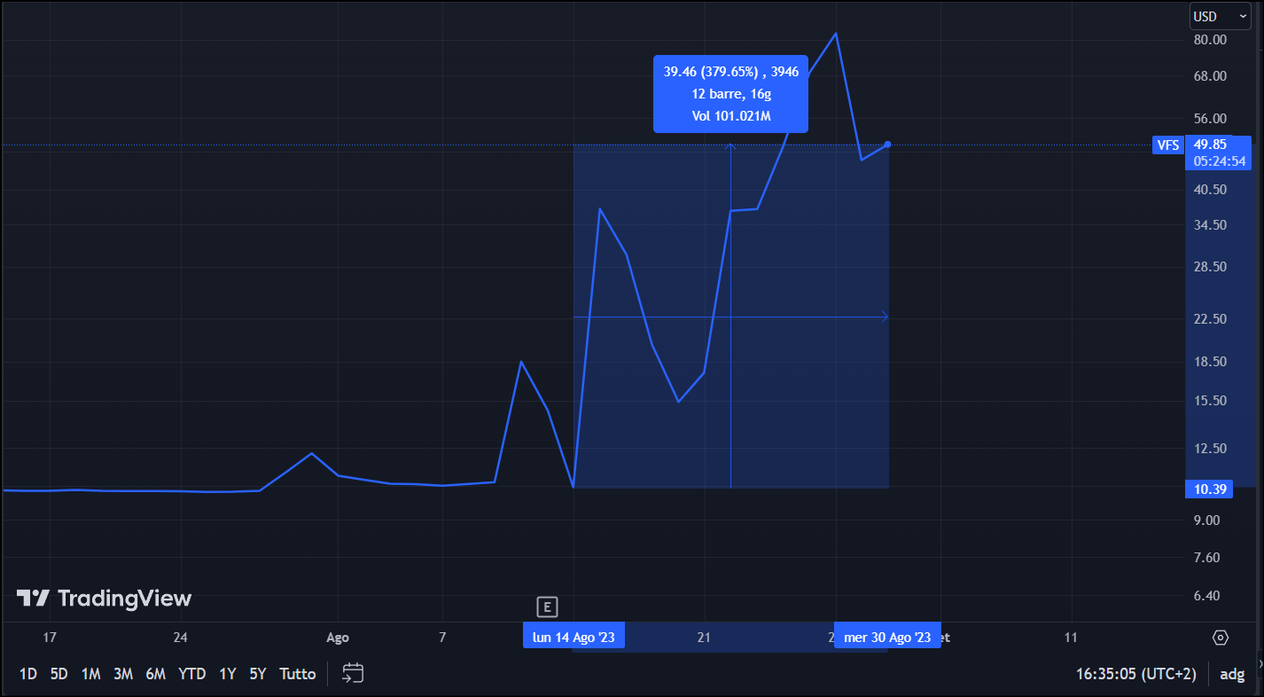Click the 11 date on time axis
The height and width of the screenshot is (697, 1264).
1071,638
